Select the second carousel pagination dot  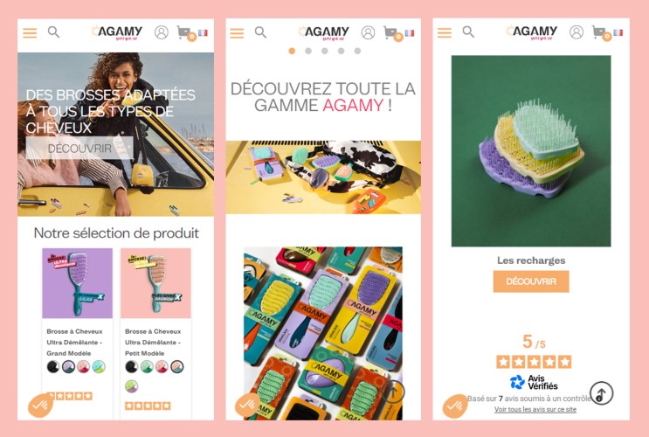tap(308, 51)
